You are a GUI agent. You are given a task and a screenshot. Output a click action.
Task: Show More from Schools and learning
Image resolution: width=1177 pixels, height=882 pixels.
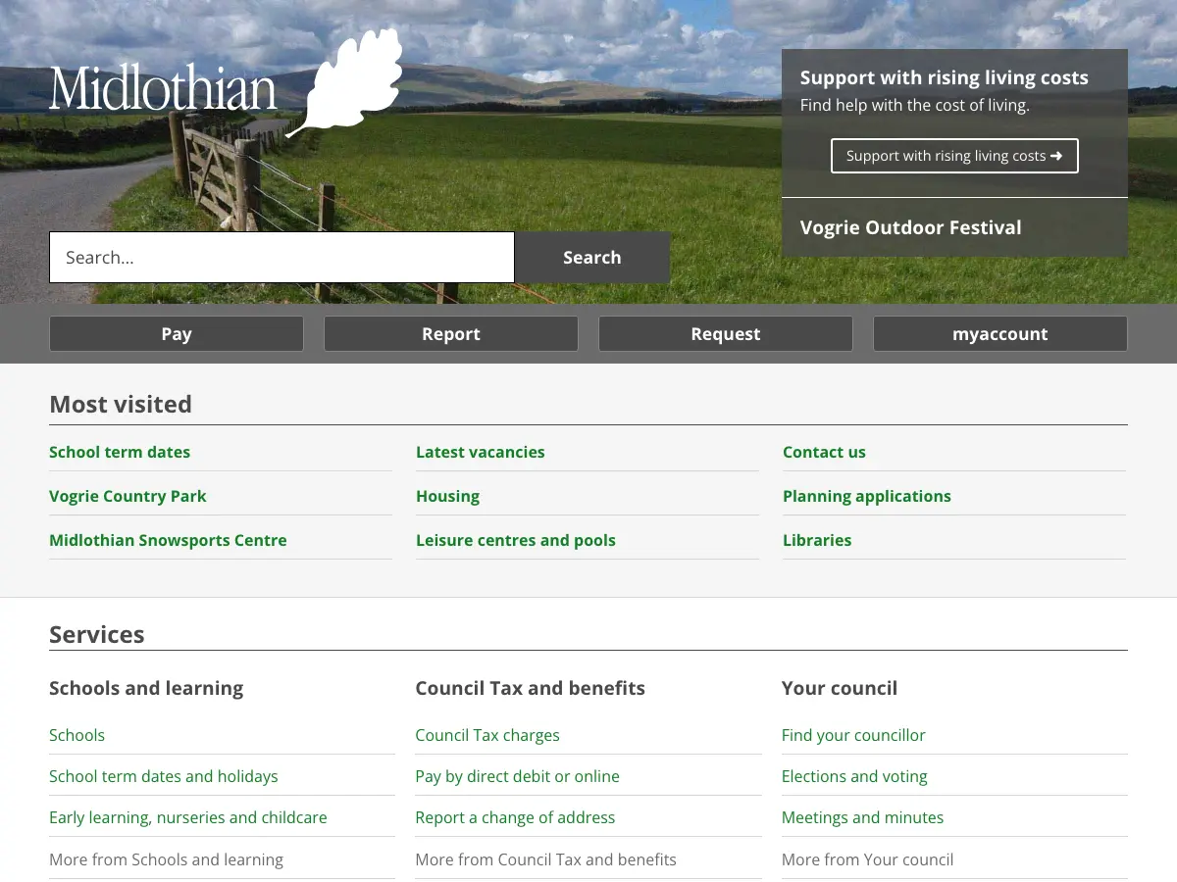[x=166, y=859]
